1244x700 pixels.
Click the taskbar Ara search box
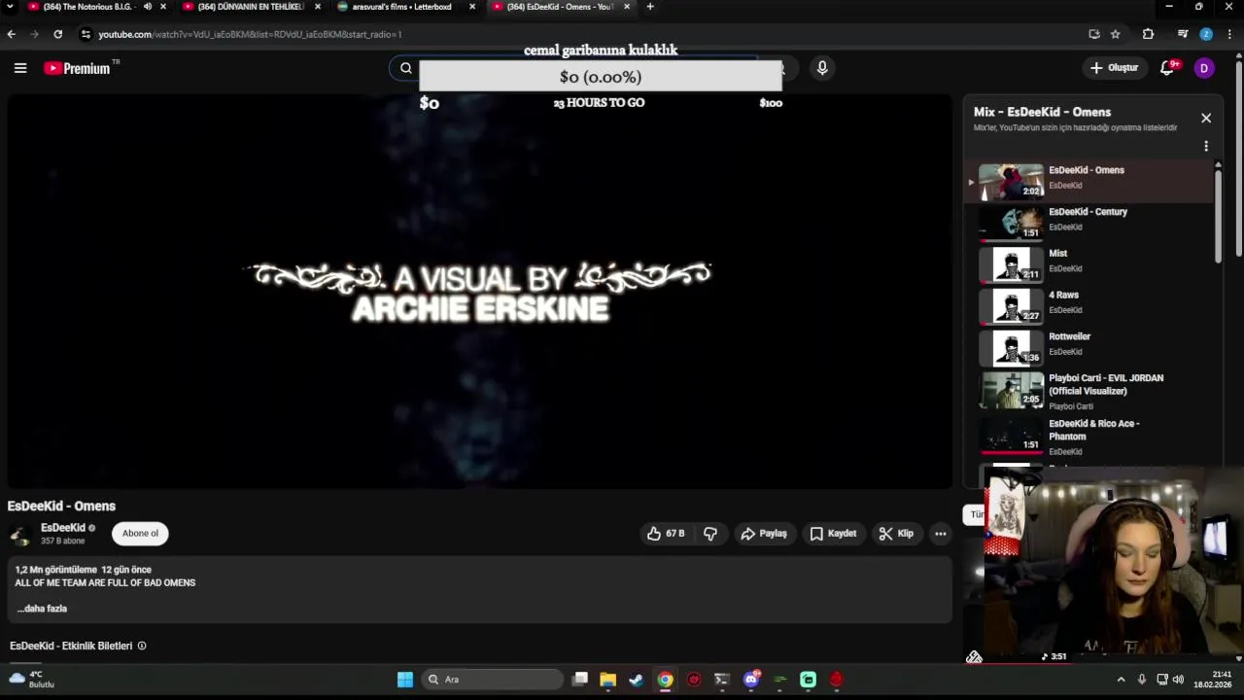[x=494, y=680]
